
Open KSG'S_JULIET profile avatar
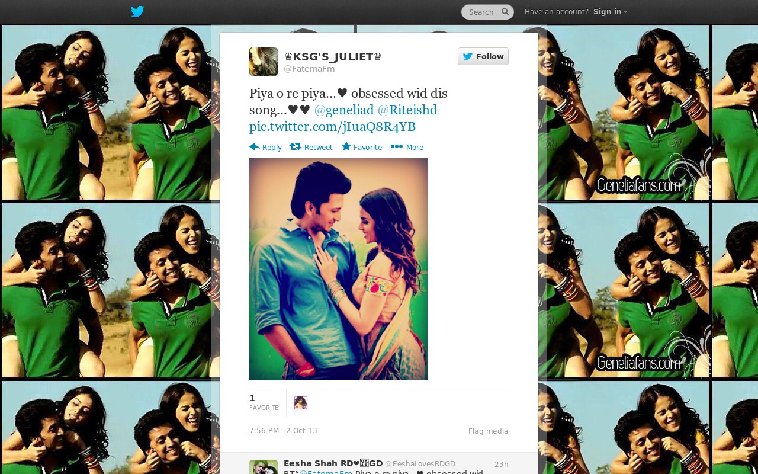[x=264, y=62]
